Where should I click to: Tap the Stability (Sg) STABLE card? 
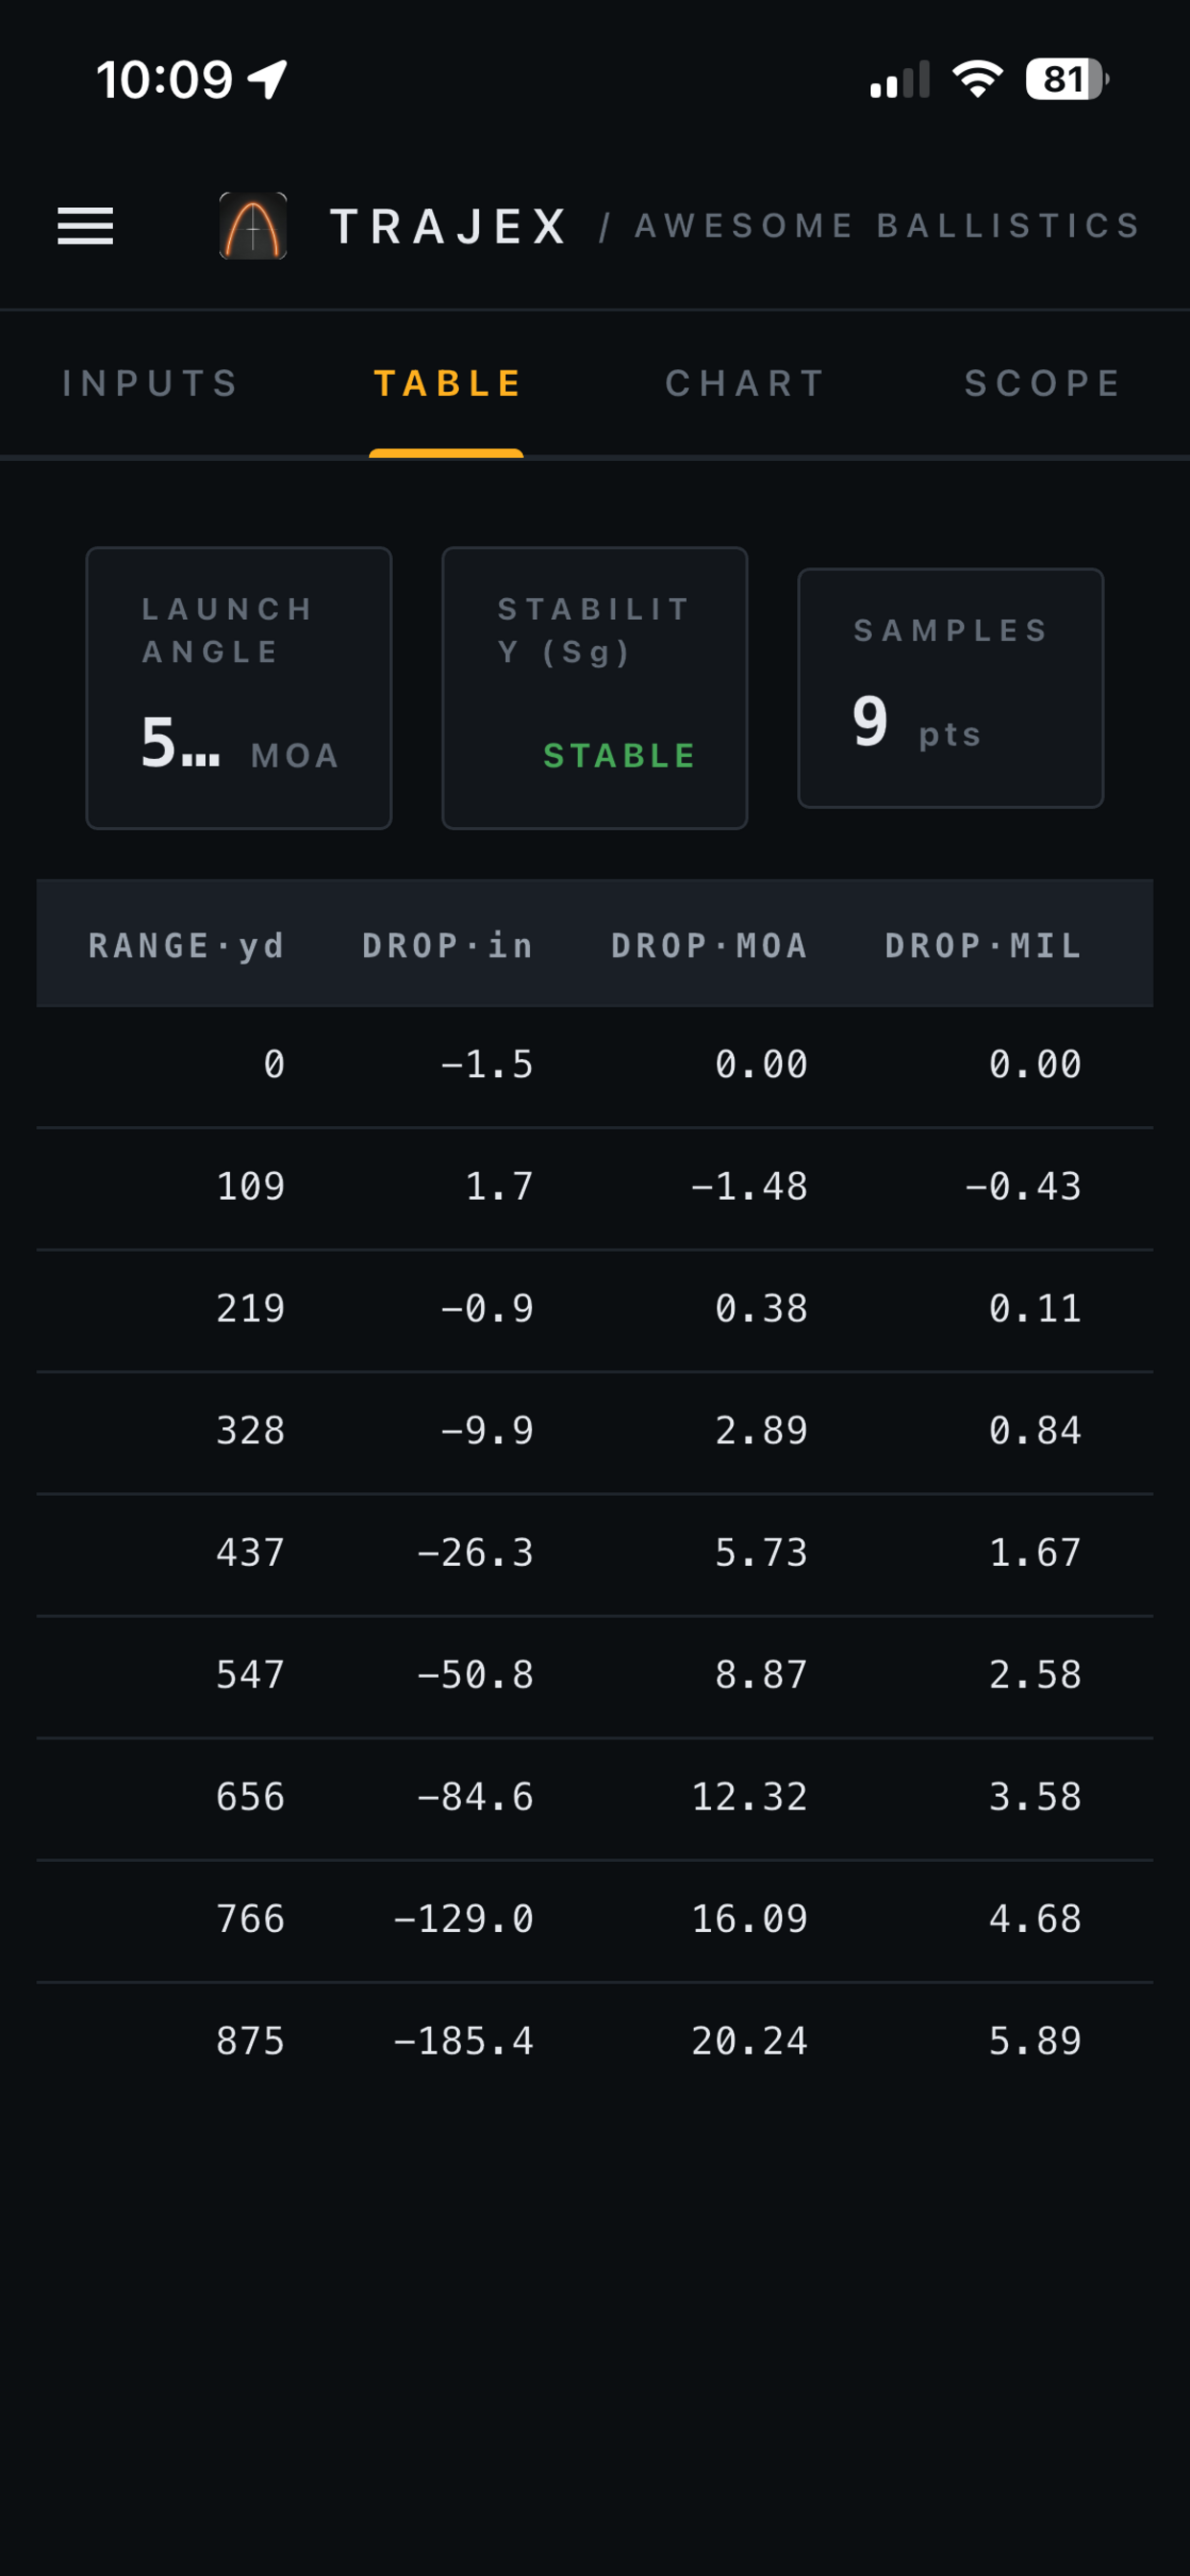(595, 688)
